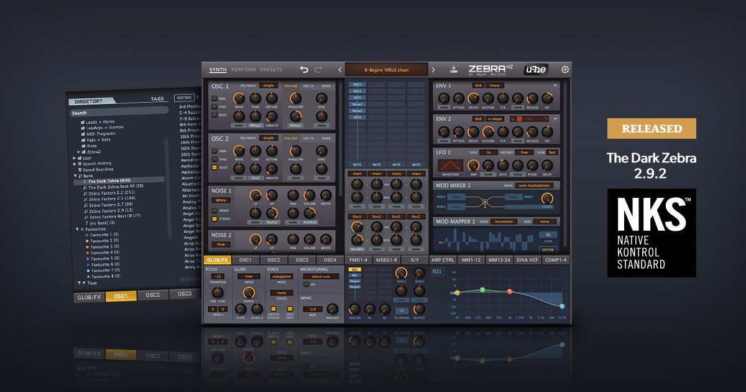
Task: Go to next preset with right chevron
Action: pyautogui.click(x=433, y=70)
